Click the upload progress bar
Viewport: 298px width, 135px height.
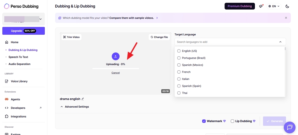116,69
